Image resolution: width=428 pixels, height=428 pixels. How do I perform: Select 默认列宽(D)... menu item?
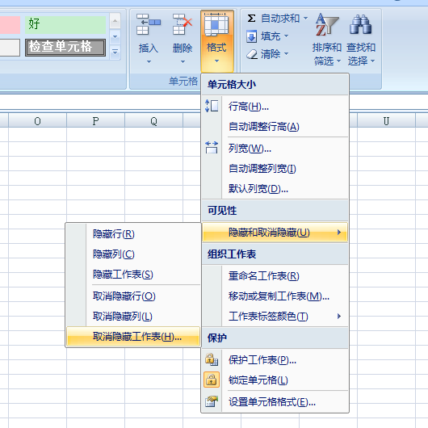coord(275,189)
